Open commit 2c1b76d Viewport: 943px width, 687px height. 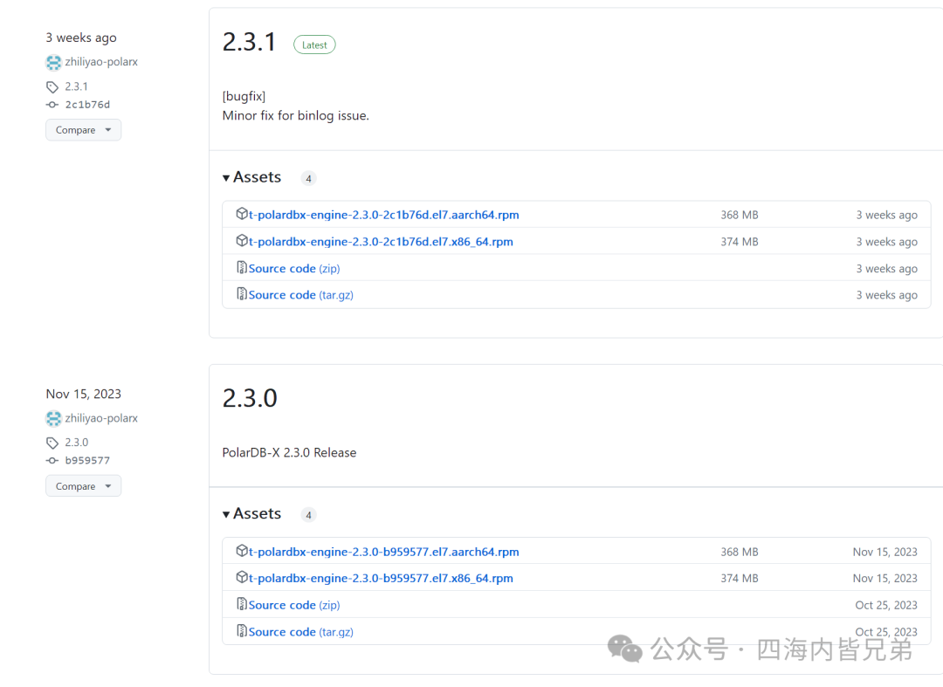pyautogui.click(x=87, y=105)
